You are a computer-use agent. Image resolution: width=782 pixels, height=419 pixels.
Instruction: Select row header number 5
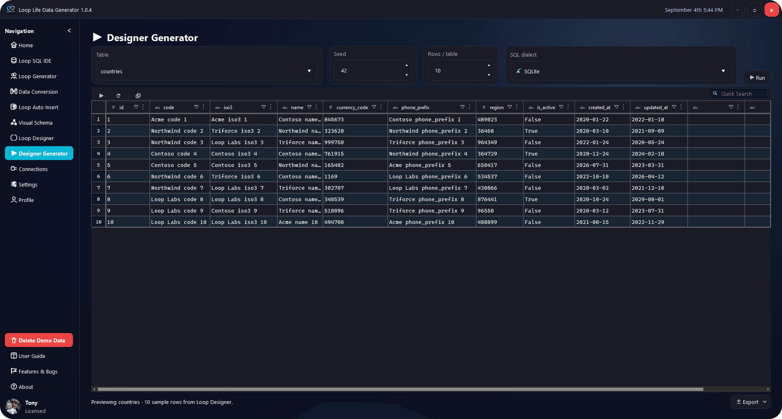98,165
